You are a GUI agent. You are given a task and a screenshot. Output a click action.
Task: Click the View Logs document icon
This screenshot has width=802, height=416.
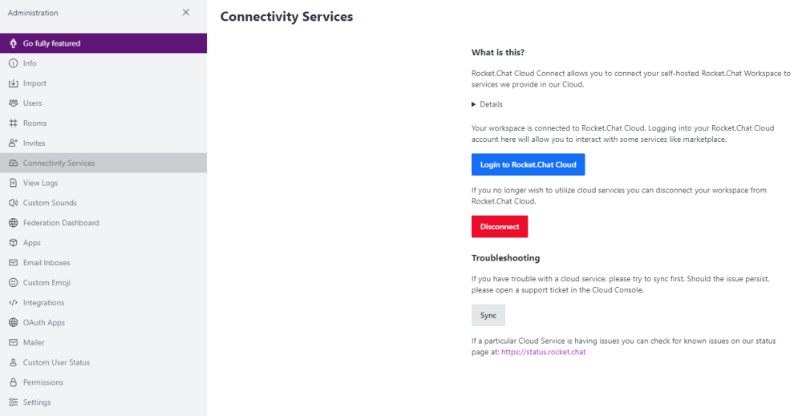14,183
